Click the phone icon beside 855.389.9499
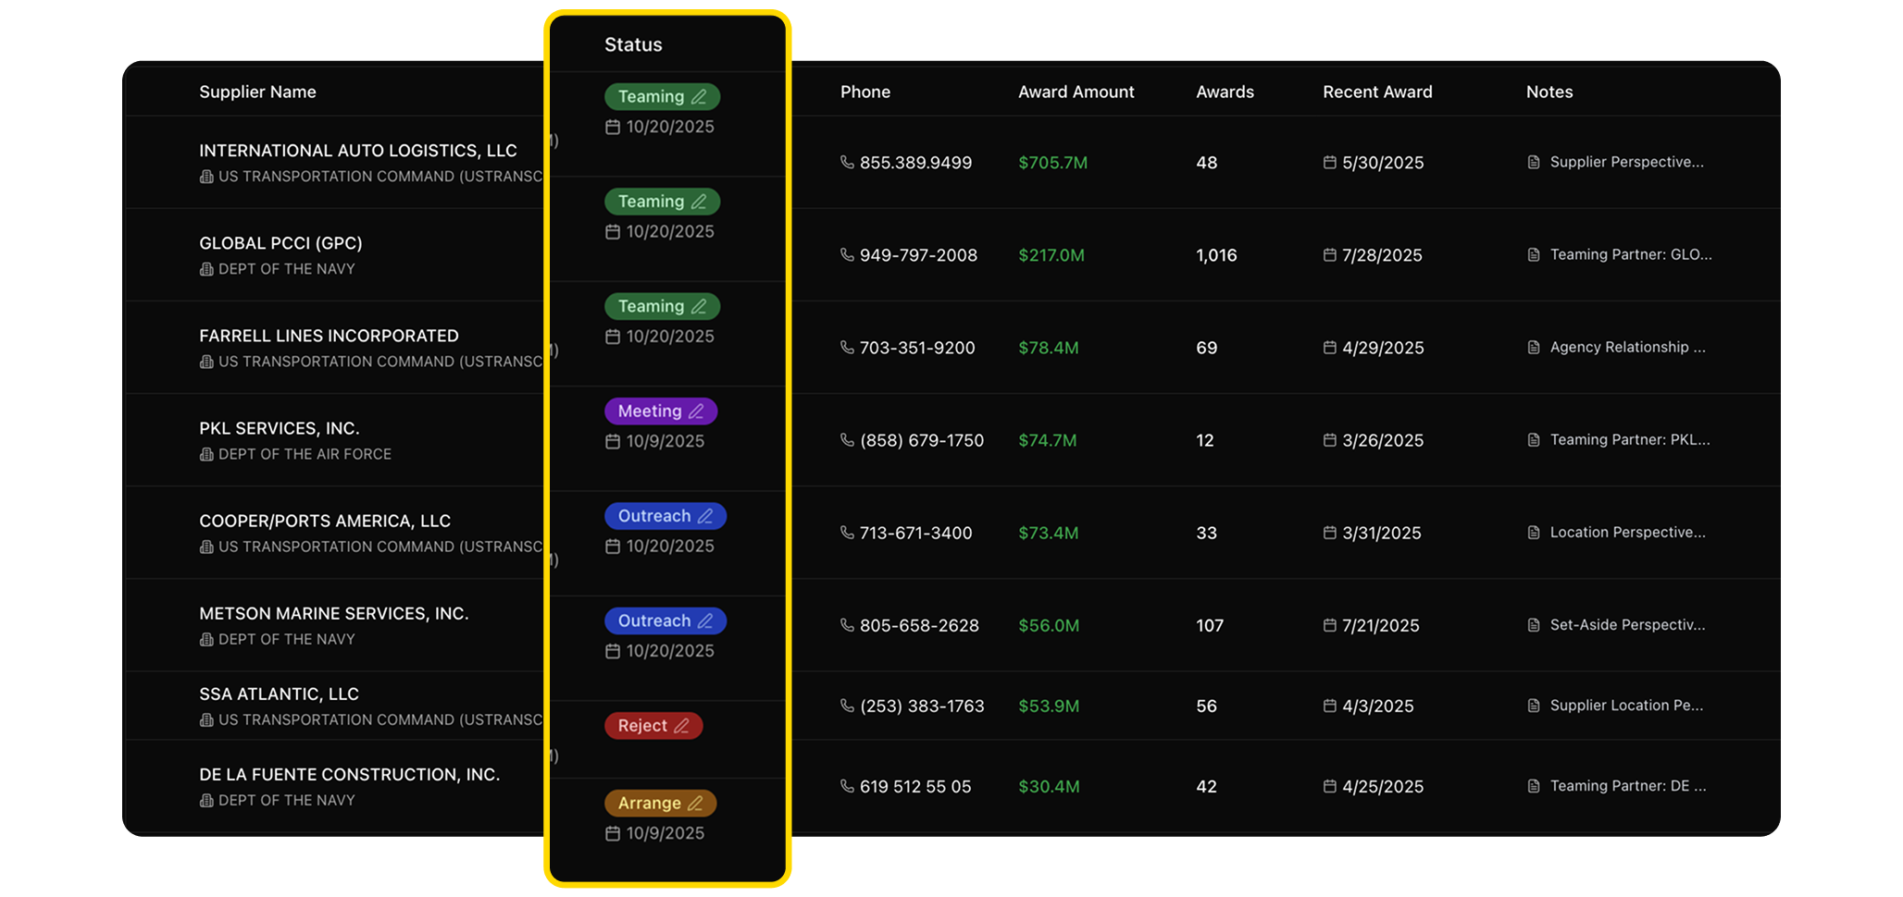Viewport: 1903px width, 897px height. [847, 163]
